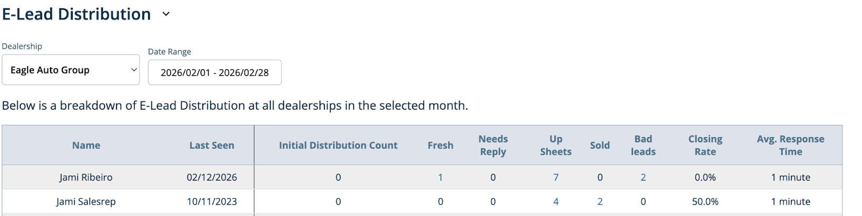Sort by Avg. Response Time header

point(790,146)
